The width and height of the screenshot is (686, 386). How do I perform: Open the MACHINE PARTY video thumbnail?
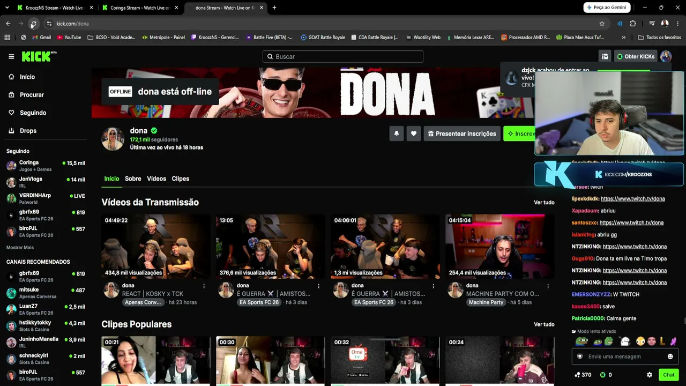[499, 247]
